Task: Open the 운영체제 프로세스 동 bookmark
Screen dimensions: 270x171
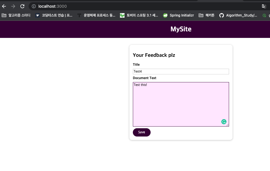Action: 96,15
